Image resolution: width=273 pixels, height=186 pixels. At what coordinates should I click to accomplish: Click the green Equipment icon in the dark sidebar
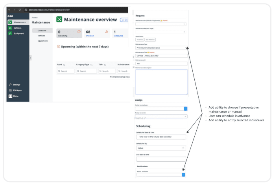coord(10,33)
